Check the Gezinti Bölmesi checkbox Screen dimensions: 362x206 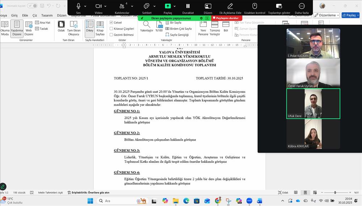[x=111, y=35]
